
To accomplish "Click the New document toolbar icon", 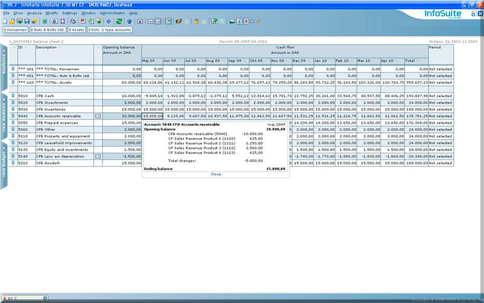I will pos(5,21).
